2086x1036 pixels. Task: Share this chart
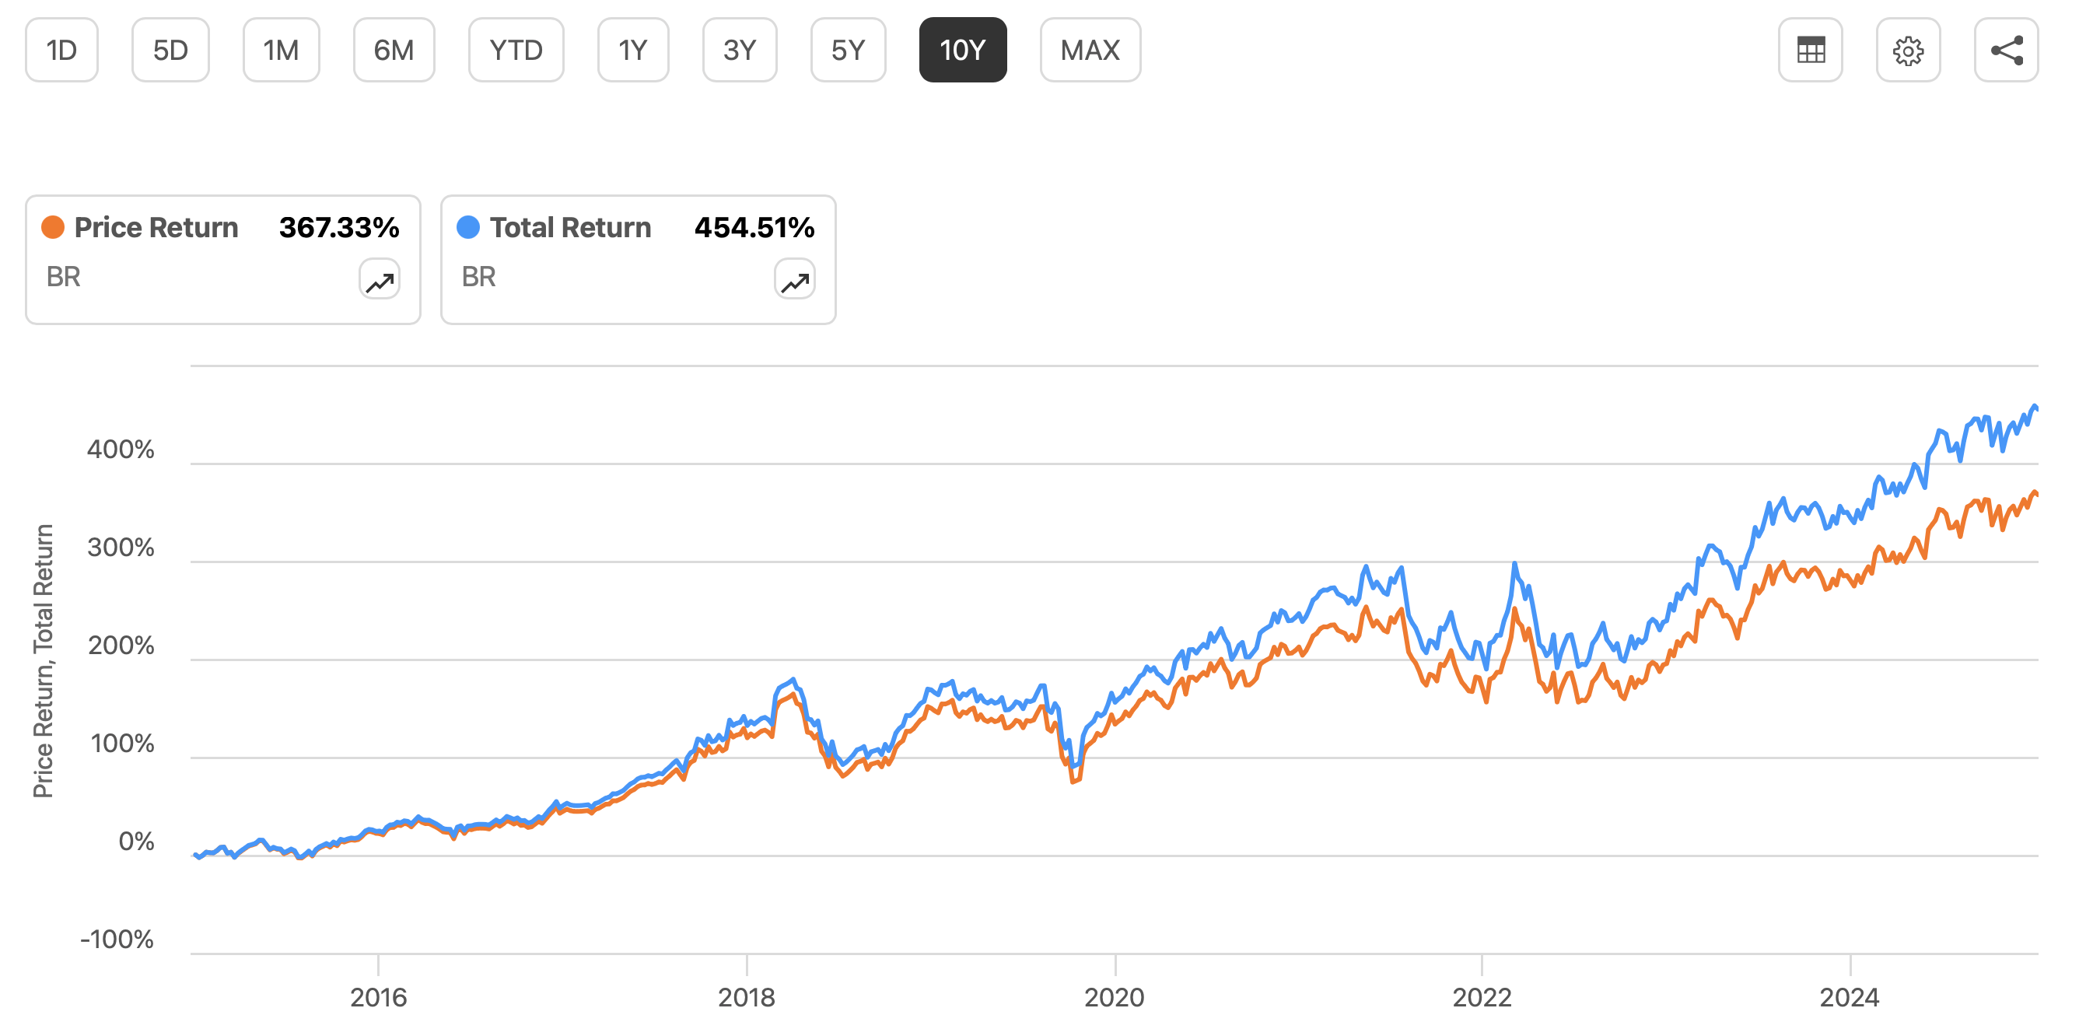[2008, 51]
